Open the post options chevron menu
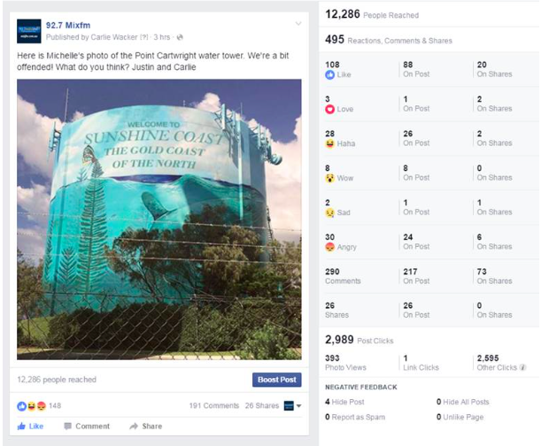 coord(298,23)
